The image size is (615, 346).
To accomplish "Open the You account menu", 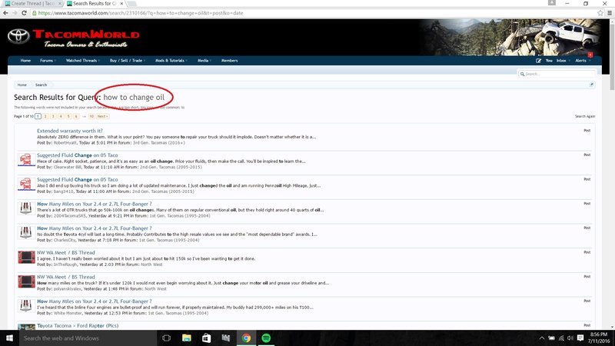I will [x=549, y=61].
